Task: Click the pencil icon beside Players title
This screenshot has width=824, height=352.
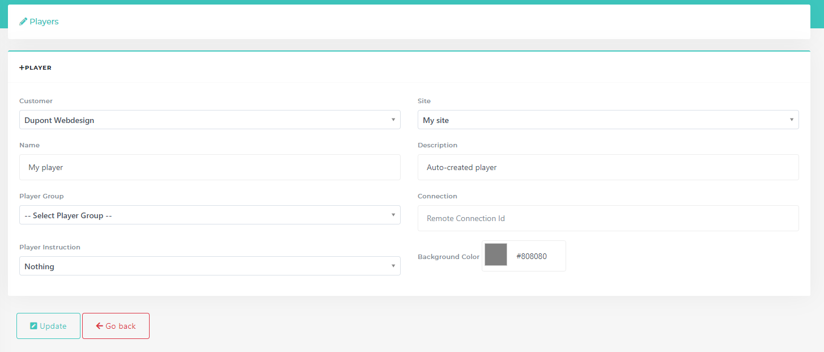Action: (x=23, y=22)
